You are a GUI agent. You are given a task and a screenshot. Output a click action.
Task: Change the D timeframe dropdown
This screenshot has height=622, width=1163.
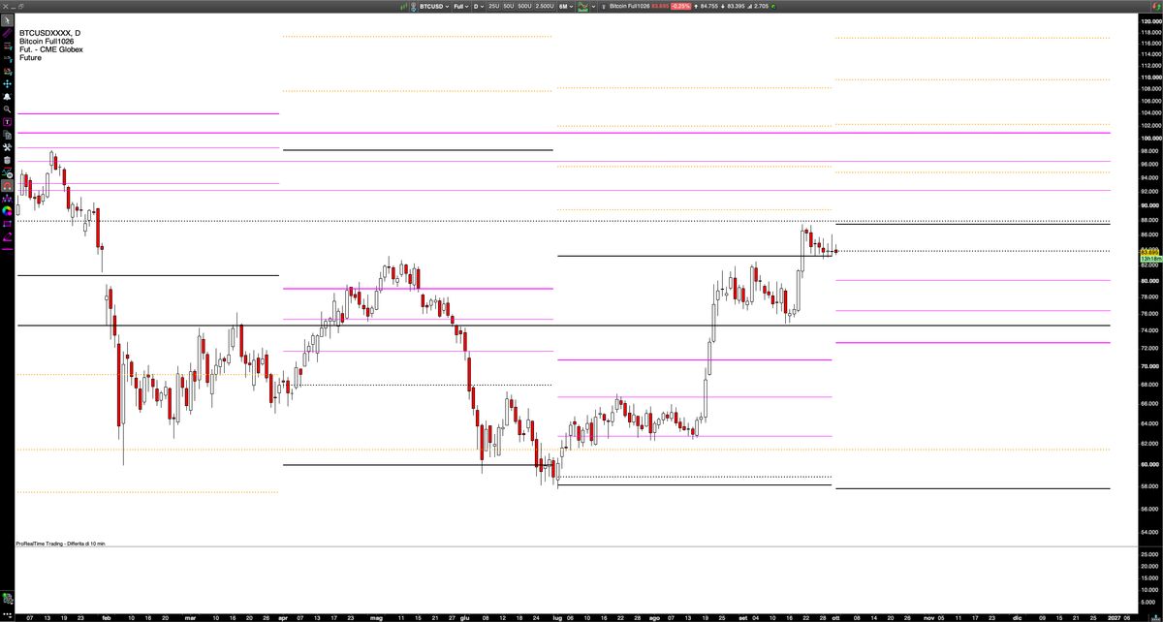(x=478, y=6)
